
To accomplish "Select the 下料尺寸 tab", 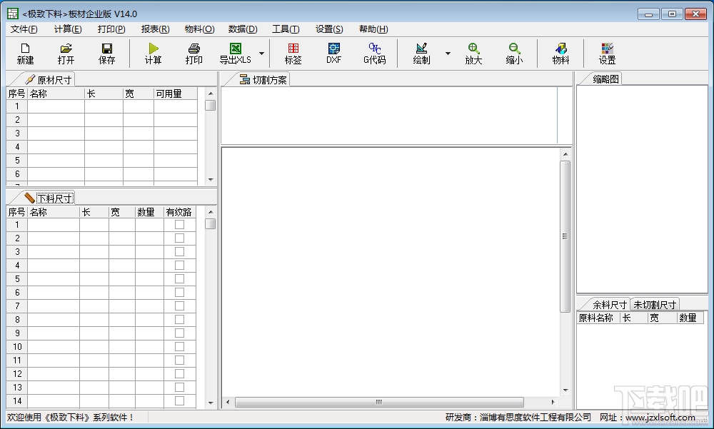I will [x=49, y=198].
